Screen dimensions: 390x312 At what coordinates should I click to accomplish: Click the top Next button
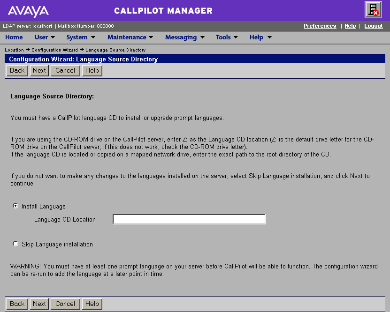(39, 70)
